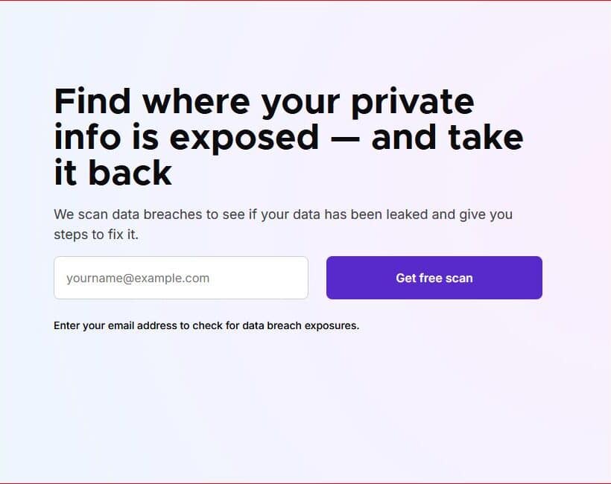
Task: Click the word "exposed" in the headline
Action: 245,138
